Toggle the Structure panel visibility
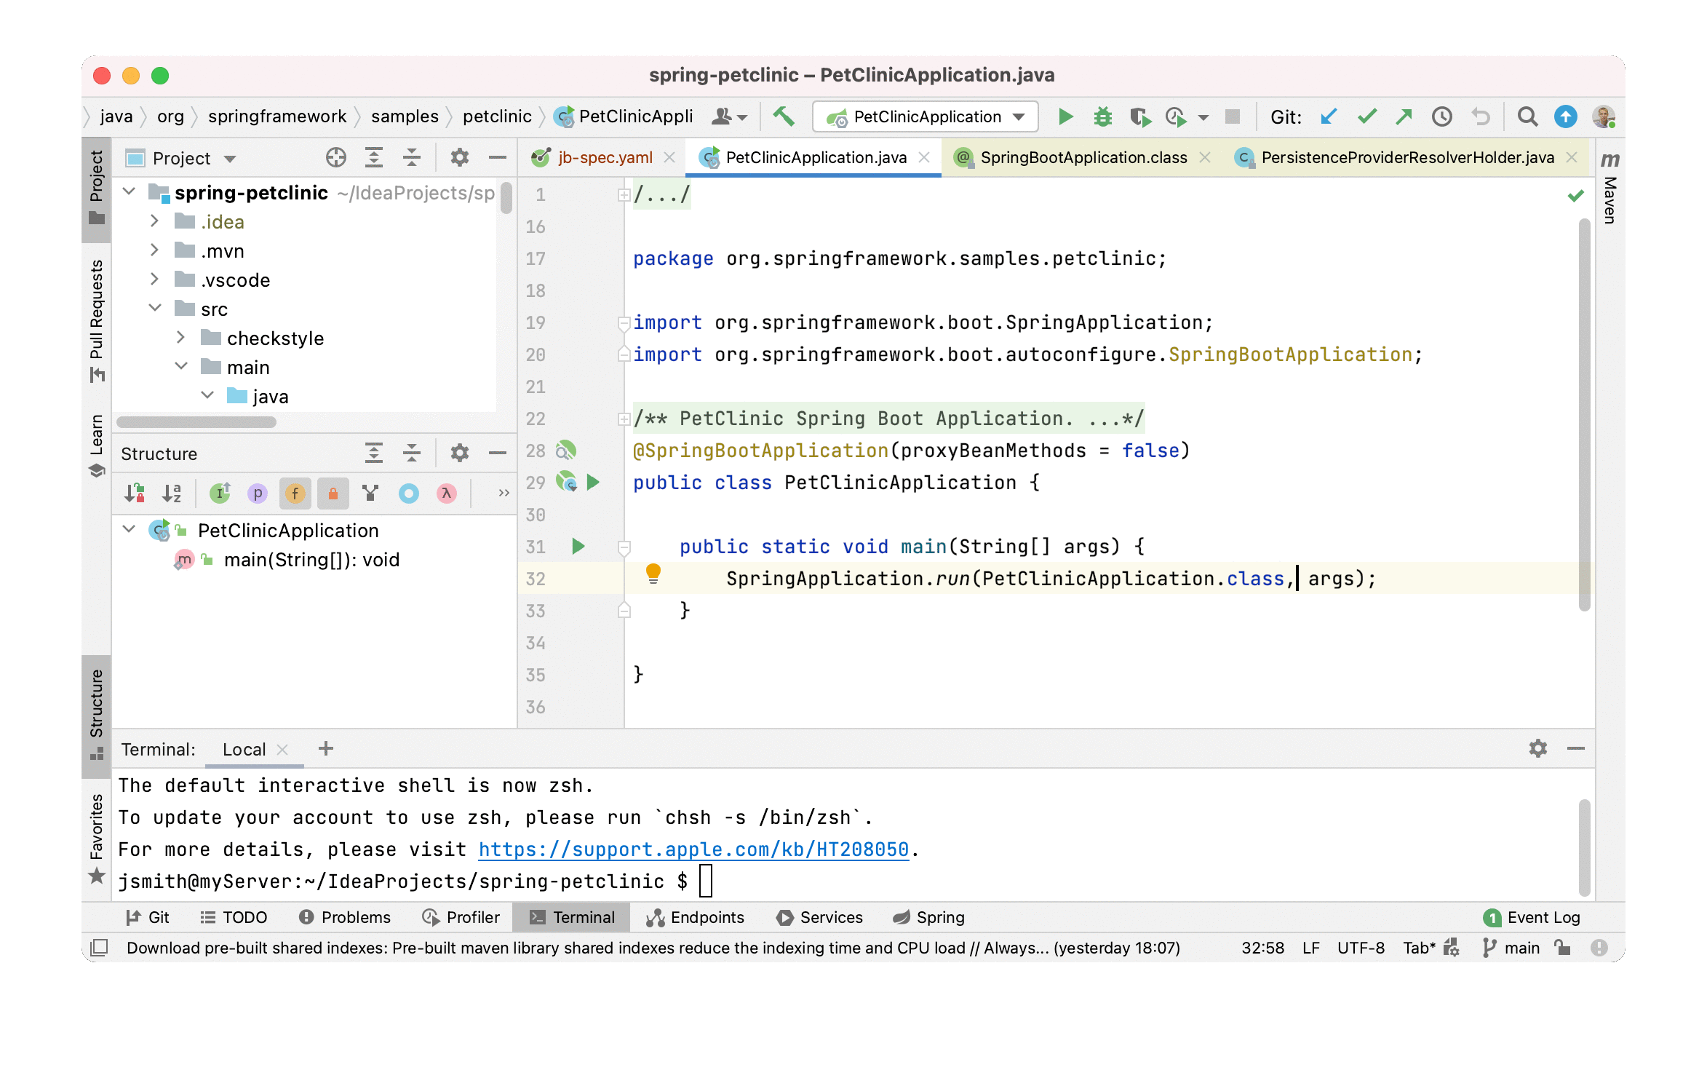This screenshot has width=1707, height=1070. pos(96,690)
